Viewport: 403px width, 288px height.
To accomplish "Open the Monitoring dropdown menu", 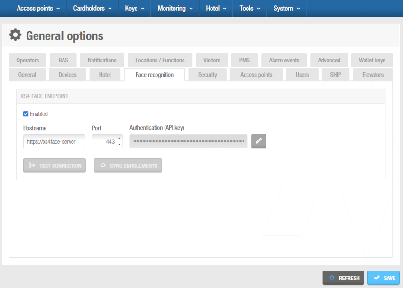I will [x=175, y=9].
